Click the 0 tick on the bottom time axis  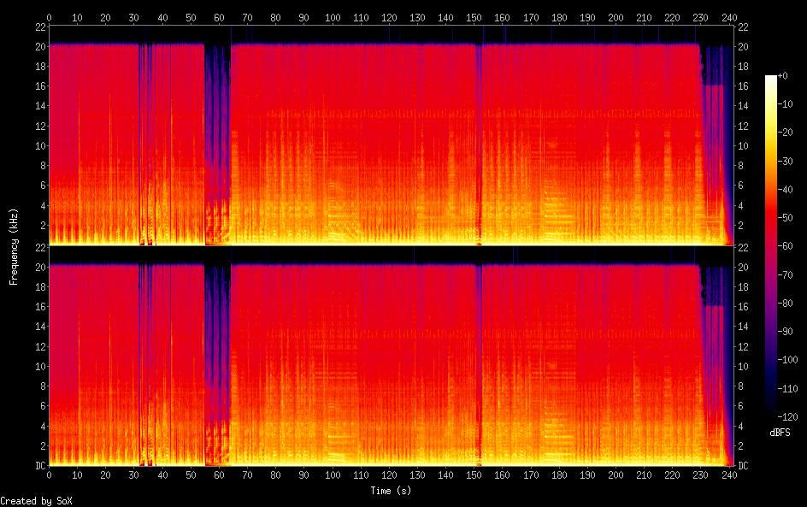tap(49, 475)
